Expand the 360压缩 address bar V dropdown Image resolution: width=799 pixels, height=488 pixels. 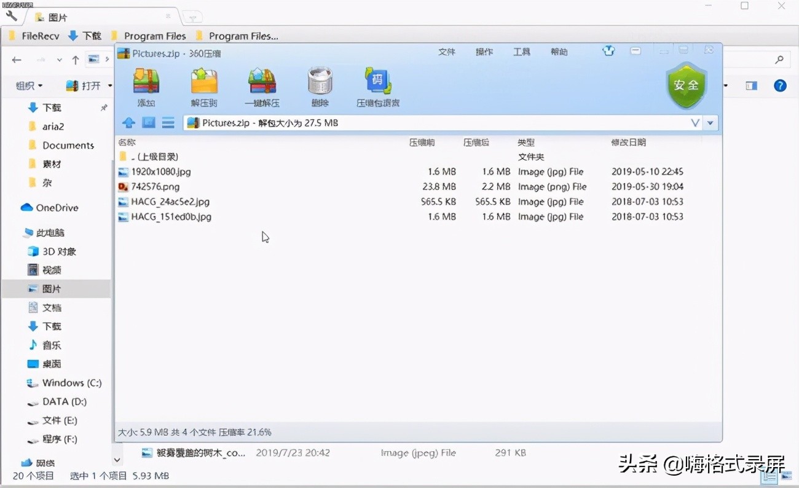point(695,123)
